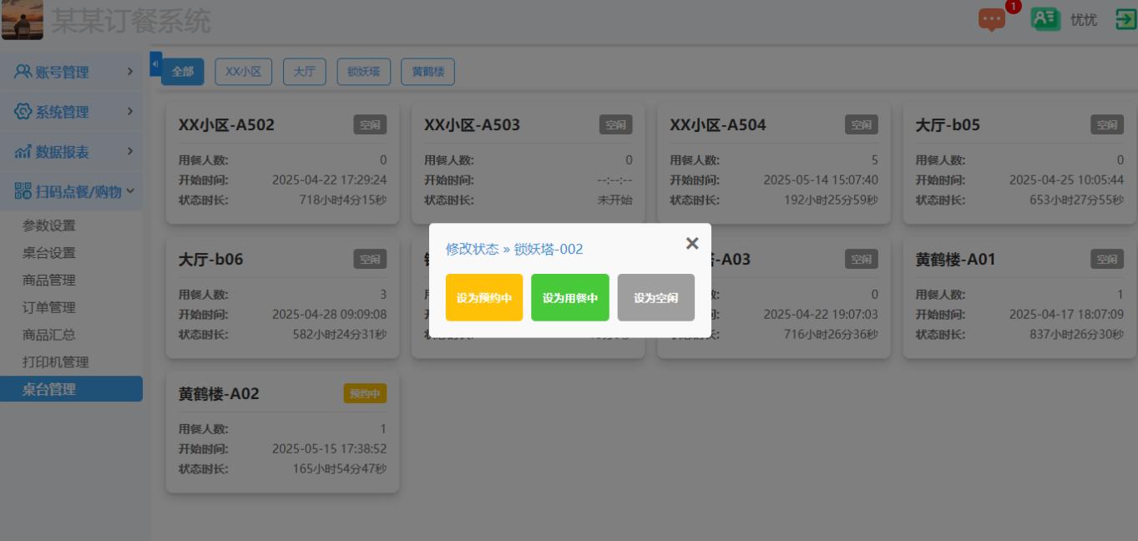This screenshot has width=1138, height=541.
Task: Go to 打印机管理 menu item
Action: coord(55,362)
